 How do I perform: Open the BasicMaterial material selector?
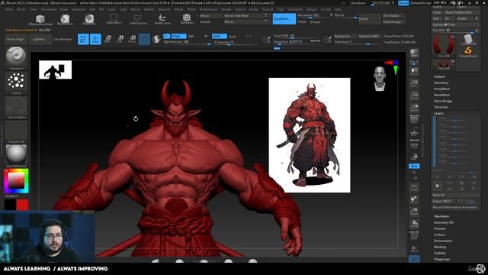click(16, 156)
